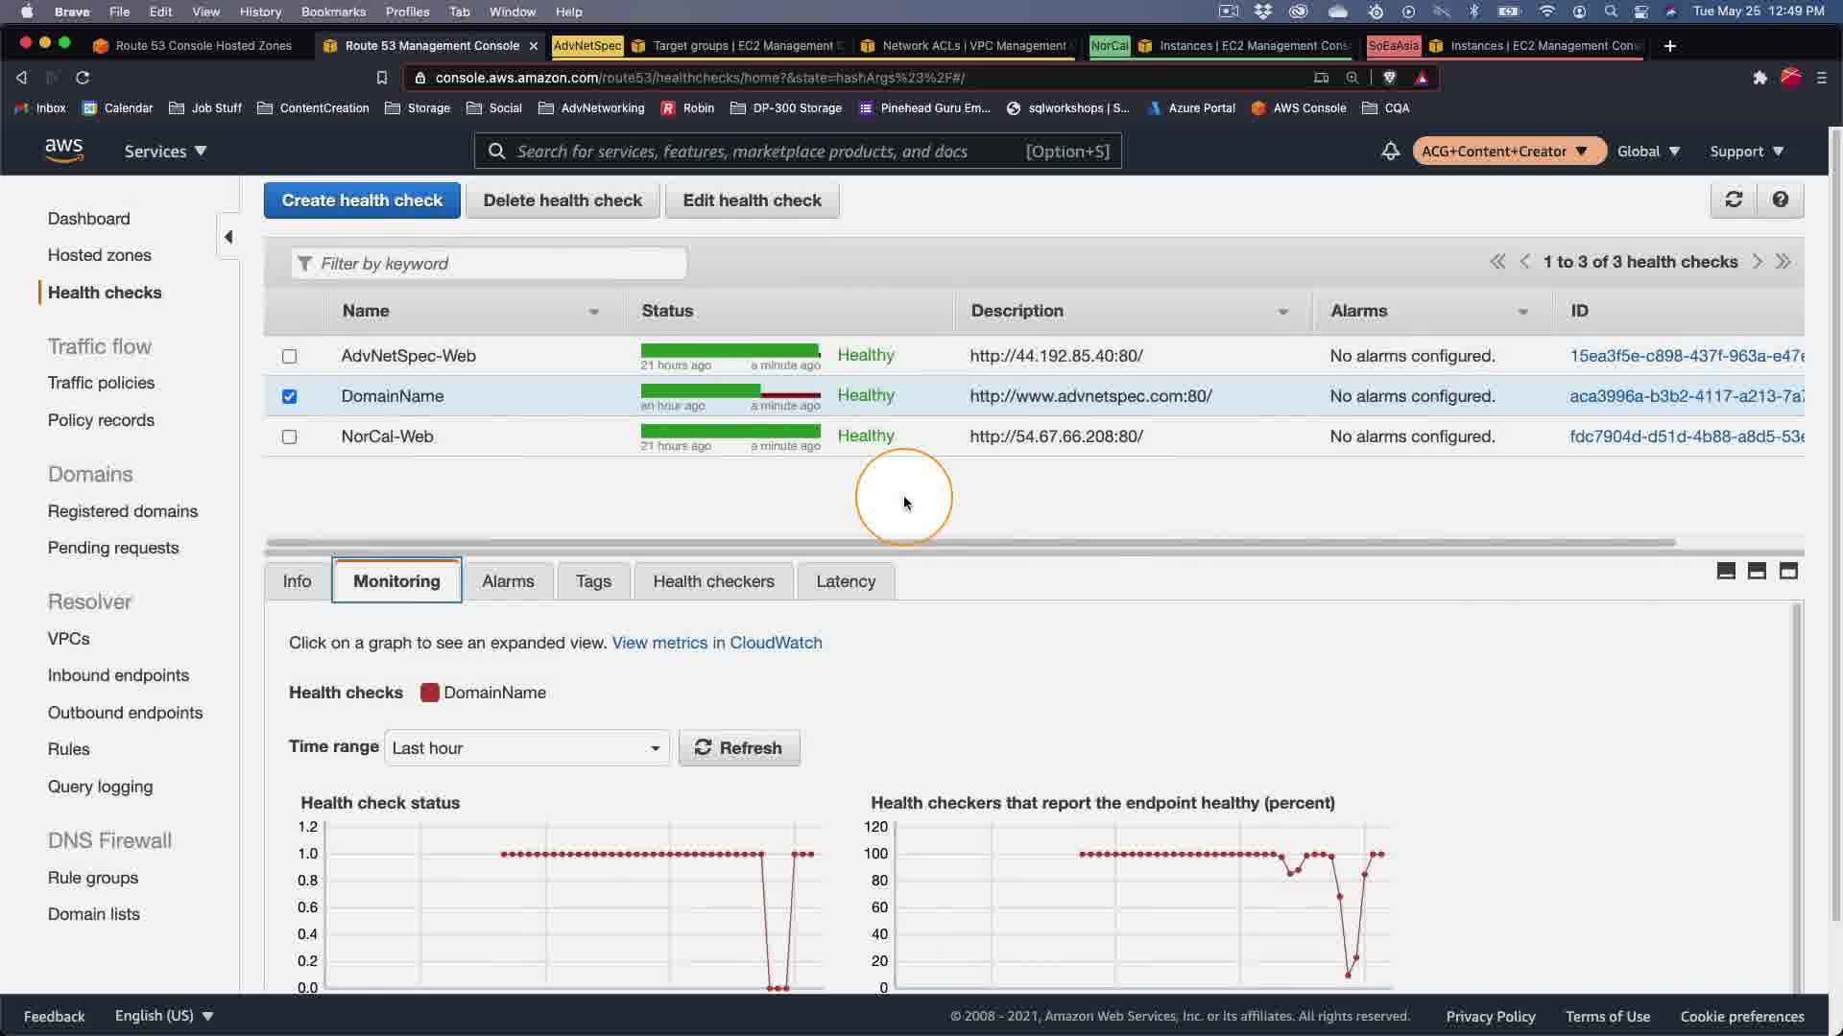Collapse the left navigation panel arrow
This screenshot has width=1843, height=1036.
(x=228, y=237)
